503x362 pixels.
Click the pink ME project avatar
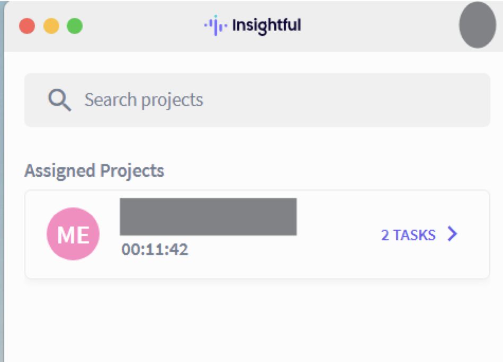pos(73,234)
